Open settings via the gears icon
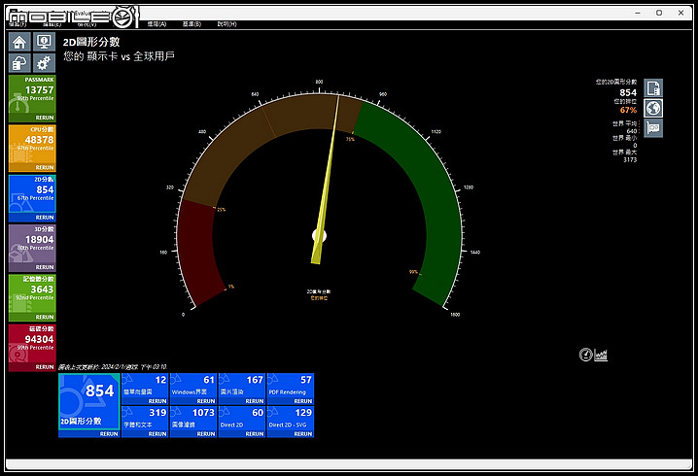This screenshot has width=698, height=476. [x=44, y=62]
